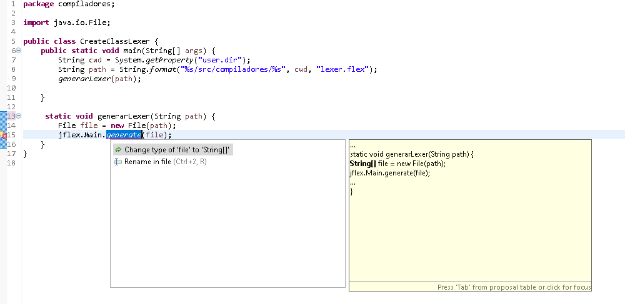Collapse the generarLexer method fold at line 13

pos(19,116)
